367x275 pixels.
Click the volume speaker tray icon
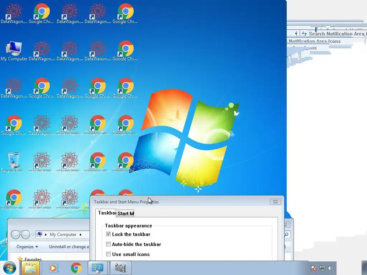(331, 268)
